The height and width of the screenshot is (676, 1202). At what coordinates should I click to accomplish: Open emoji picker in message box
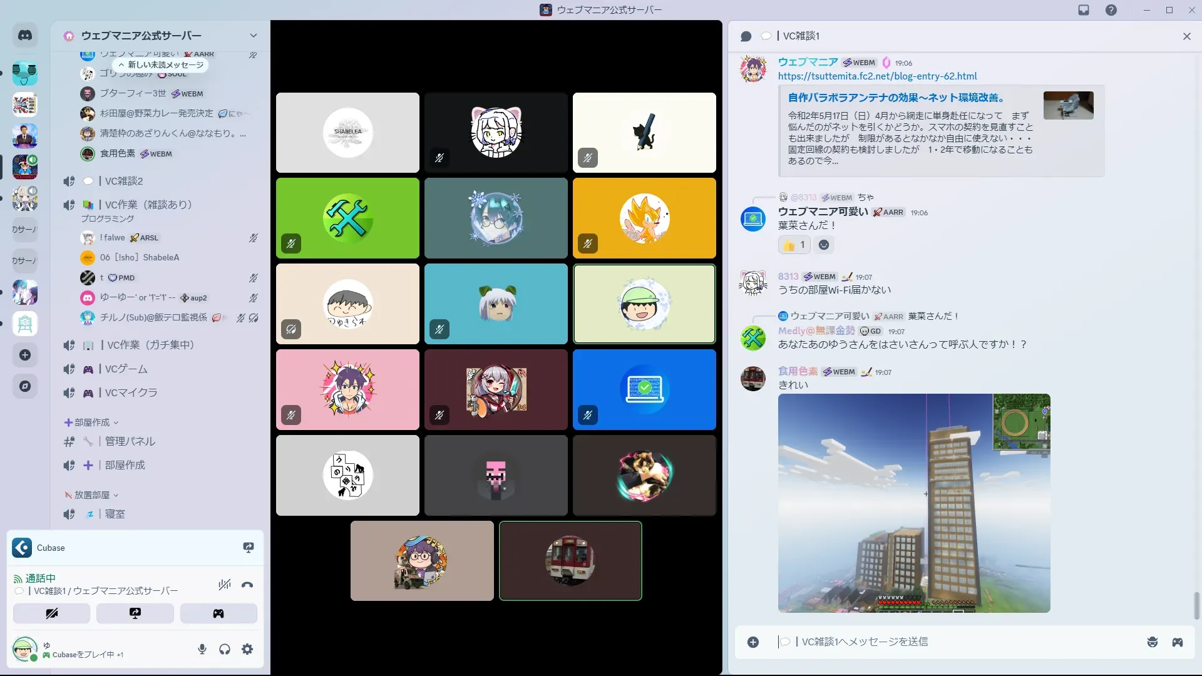(1152, 642)
